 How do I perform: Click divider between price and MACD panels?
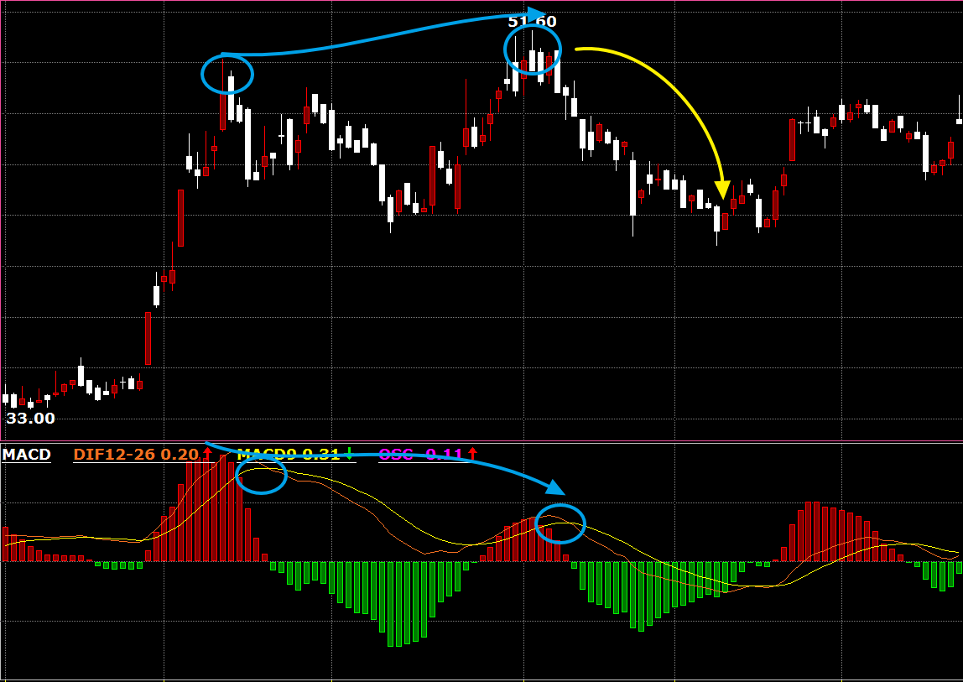(x=481, y=441)
